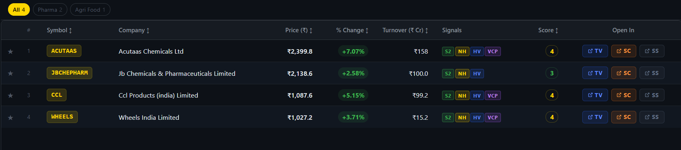The width and height of the screenshot is (681, 150).
Task: Sort table by Turnover (₹ Cr) column
Action: click(x=405, y=30)
